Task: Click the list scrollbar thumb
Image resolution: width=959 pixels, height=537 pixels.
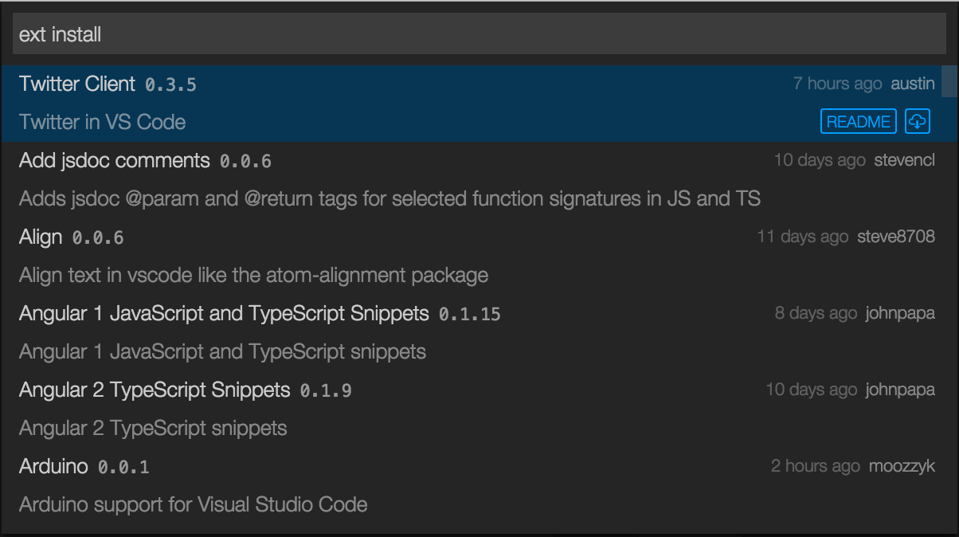Action: click(949, 80)
